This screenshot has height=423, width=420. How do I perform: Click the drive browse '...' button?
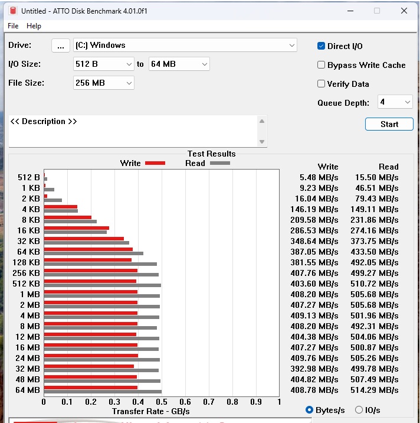[x=61, y=45]
